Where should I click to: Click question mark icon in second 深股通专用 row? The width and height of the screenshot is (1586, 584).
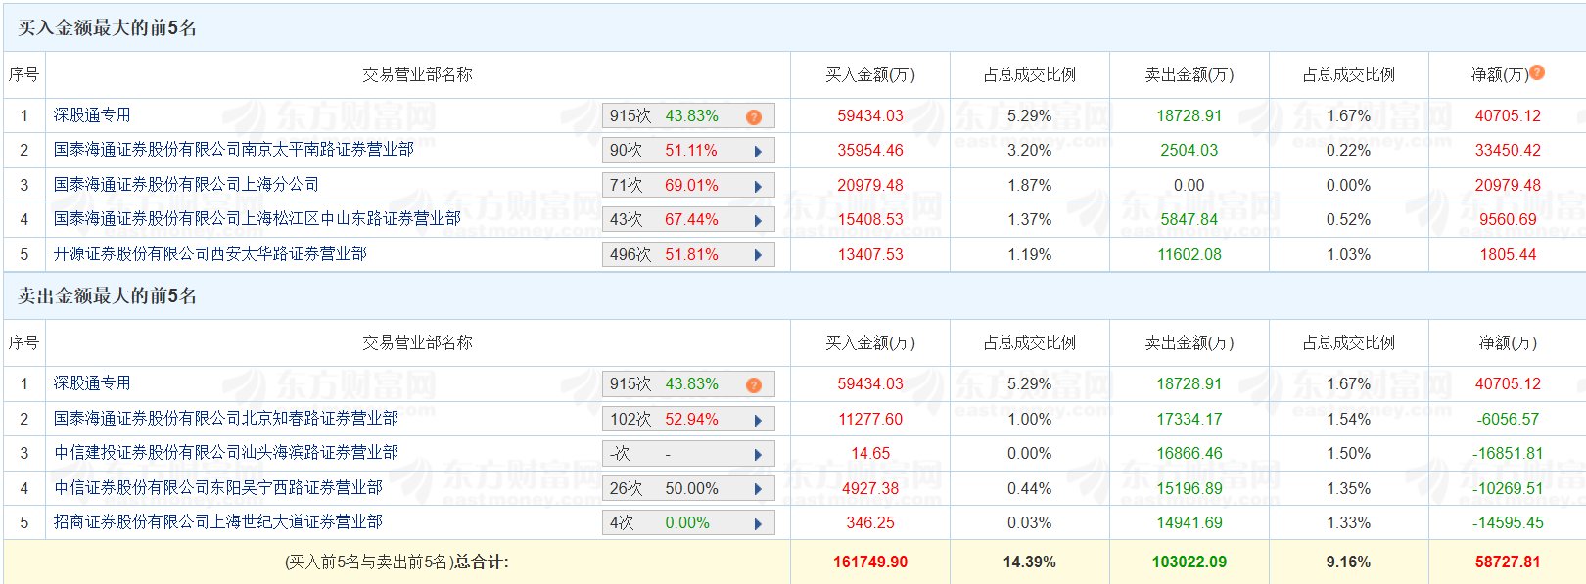(x=754, y=384)
